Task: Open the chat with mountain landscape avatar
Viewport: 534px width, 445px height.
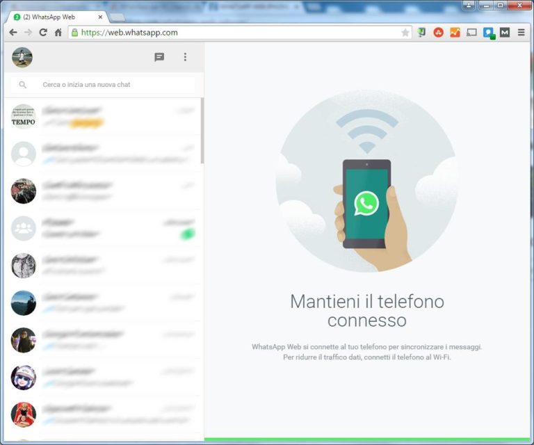Action: coord(102,303)
